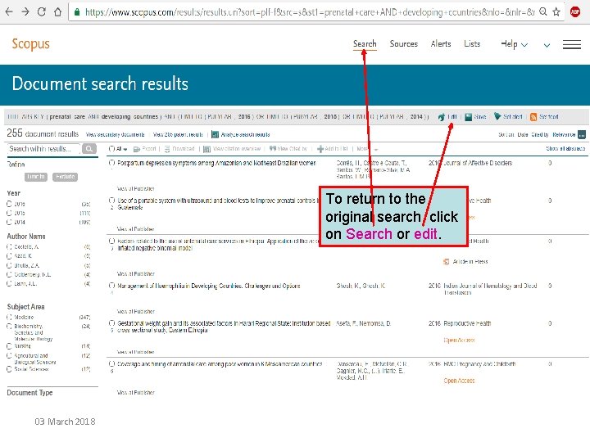
Task: Expand the More options dropdown in toolbar
Action: click(x=375, y=150)
